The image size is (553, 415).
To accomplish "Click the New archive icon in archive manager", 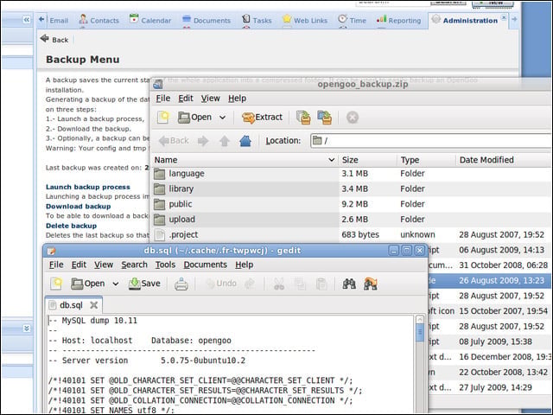I will pos(163,118).
